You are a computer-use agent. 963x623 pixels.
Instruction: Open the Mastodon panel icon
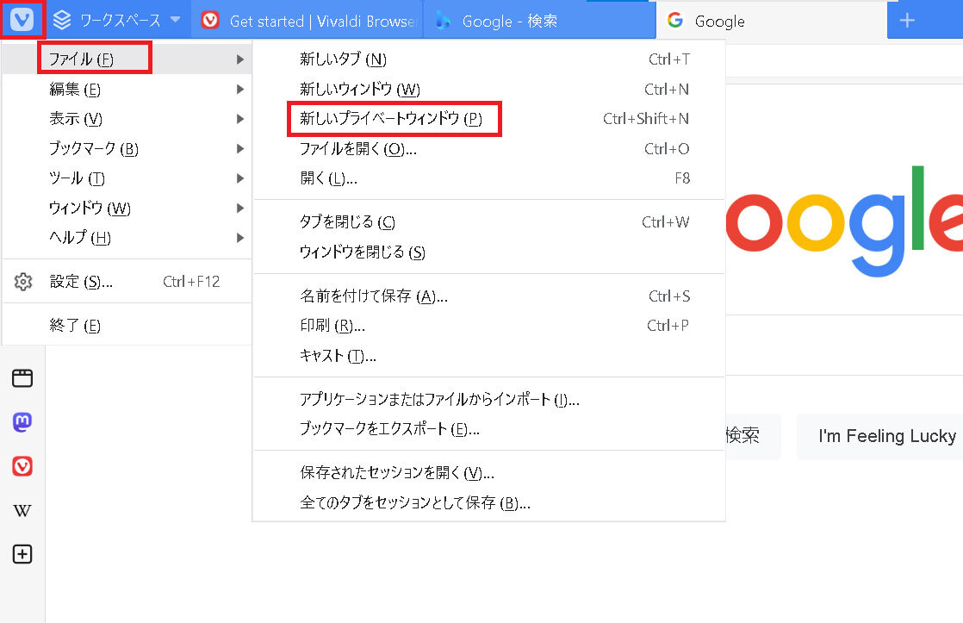pos(22,422)
